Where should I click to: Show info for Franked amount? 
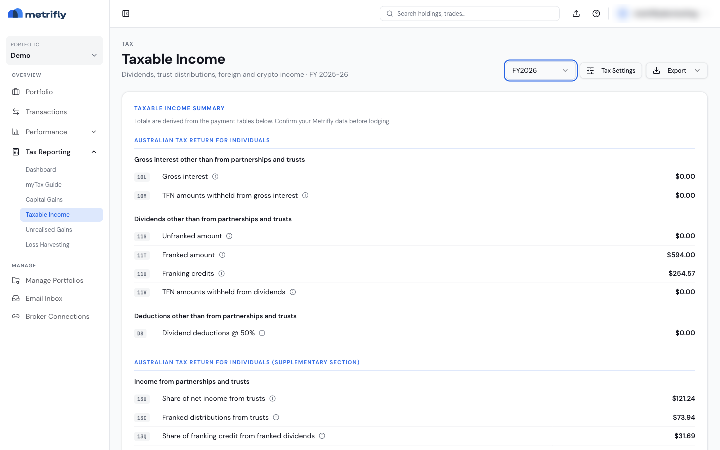click(222, 255)
